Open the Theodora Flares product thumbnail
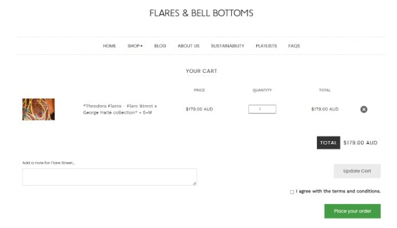Viewport: 397px width, 228px height. pos(38,109)
